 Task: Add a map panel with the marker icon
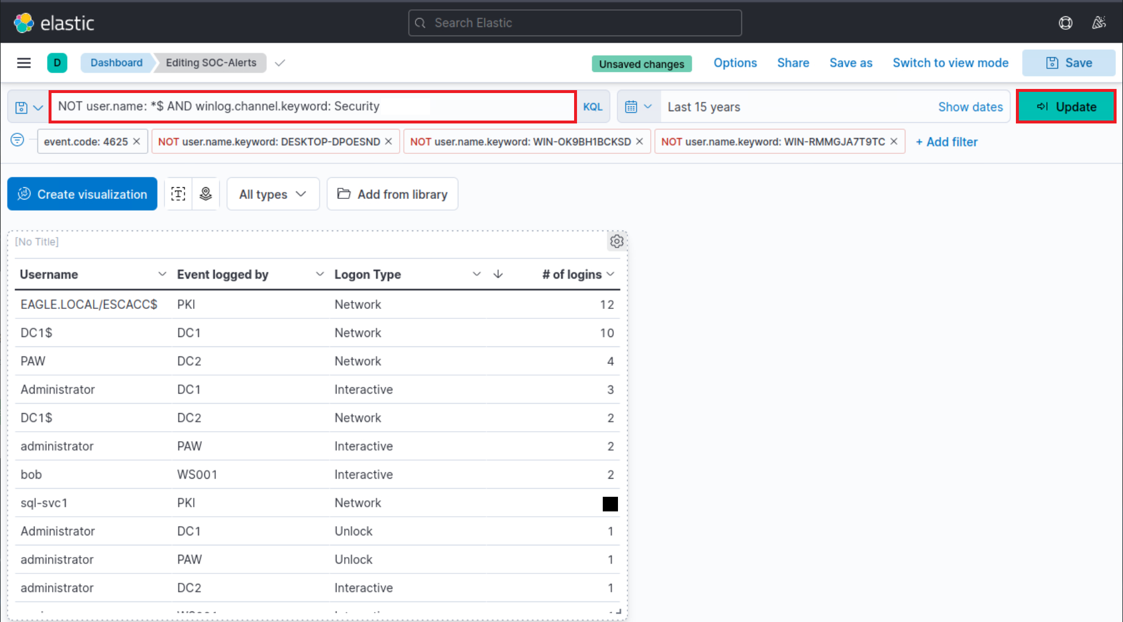click(205, 193)
